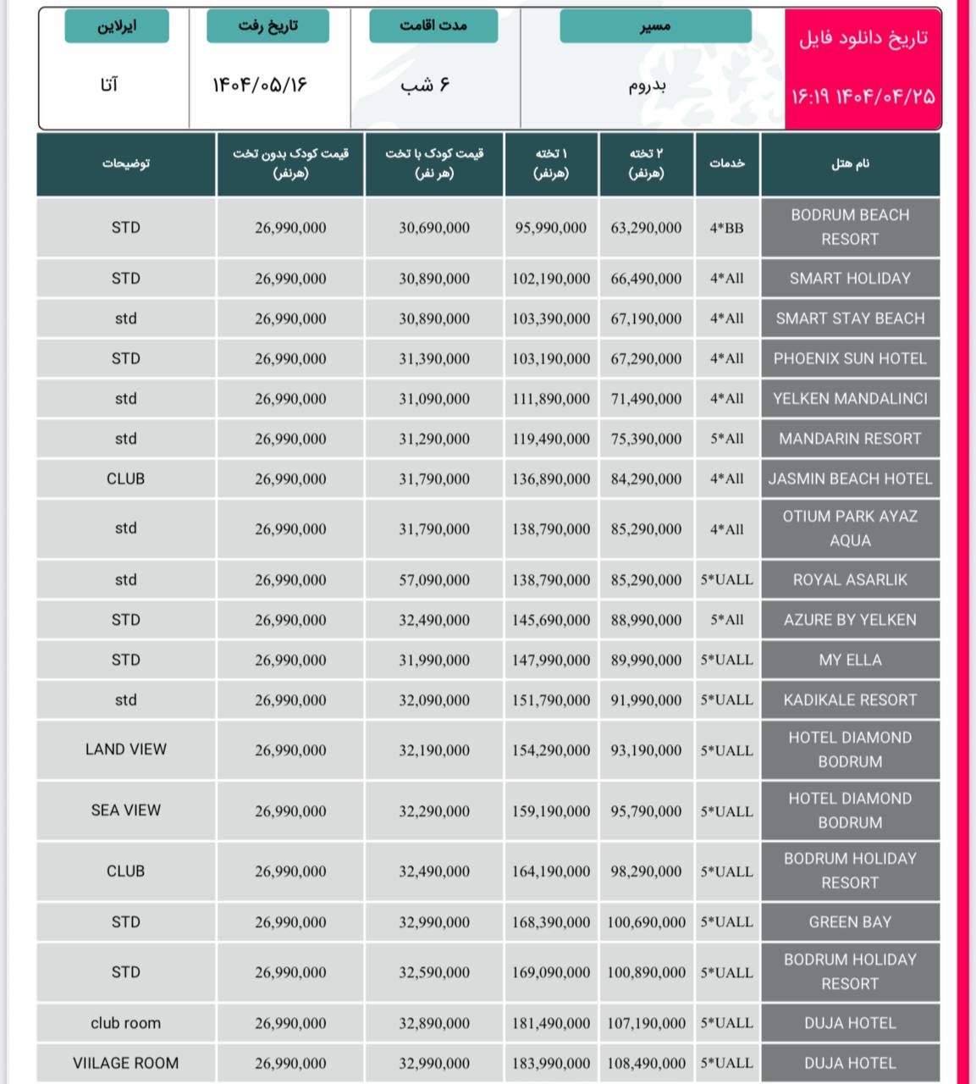Select the BODRUM BEACH RESORT hotel cell
Viewport: 976px width, 1084px height.
pyautogui.click(x=850, y=228)
